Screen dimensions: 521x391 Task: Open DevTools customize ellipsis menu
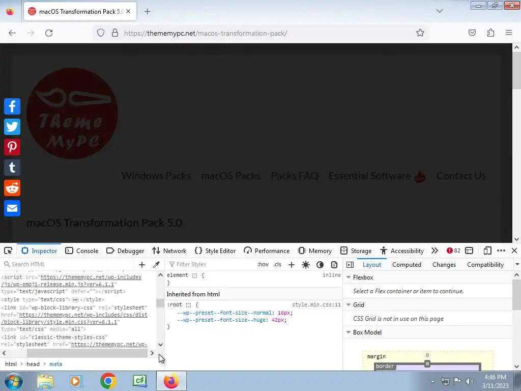coord(501,250)
